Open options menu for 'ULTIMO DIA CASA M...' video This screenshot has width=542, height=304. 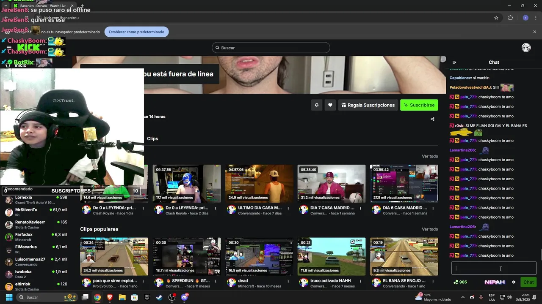tap(288, 208)
